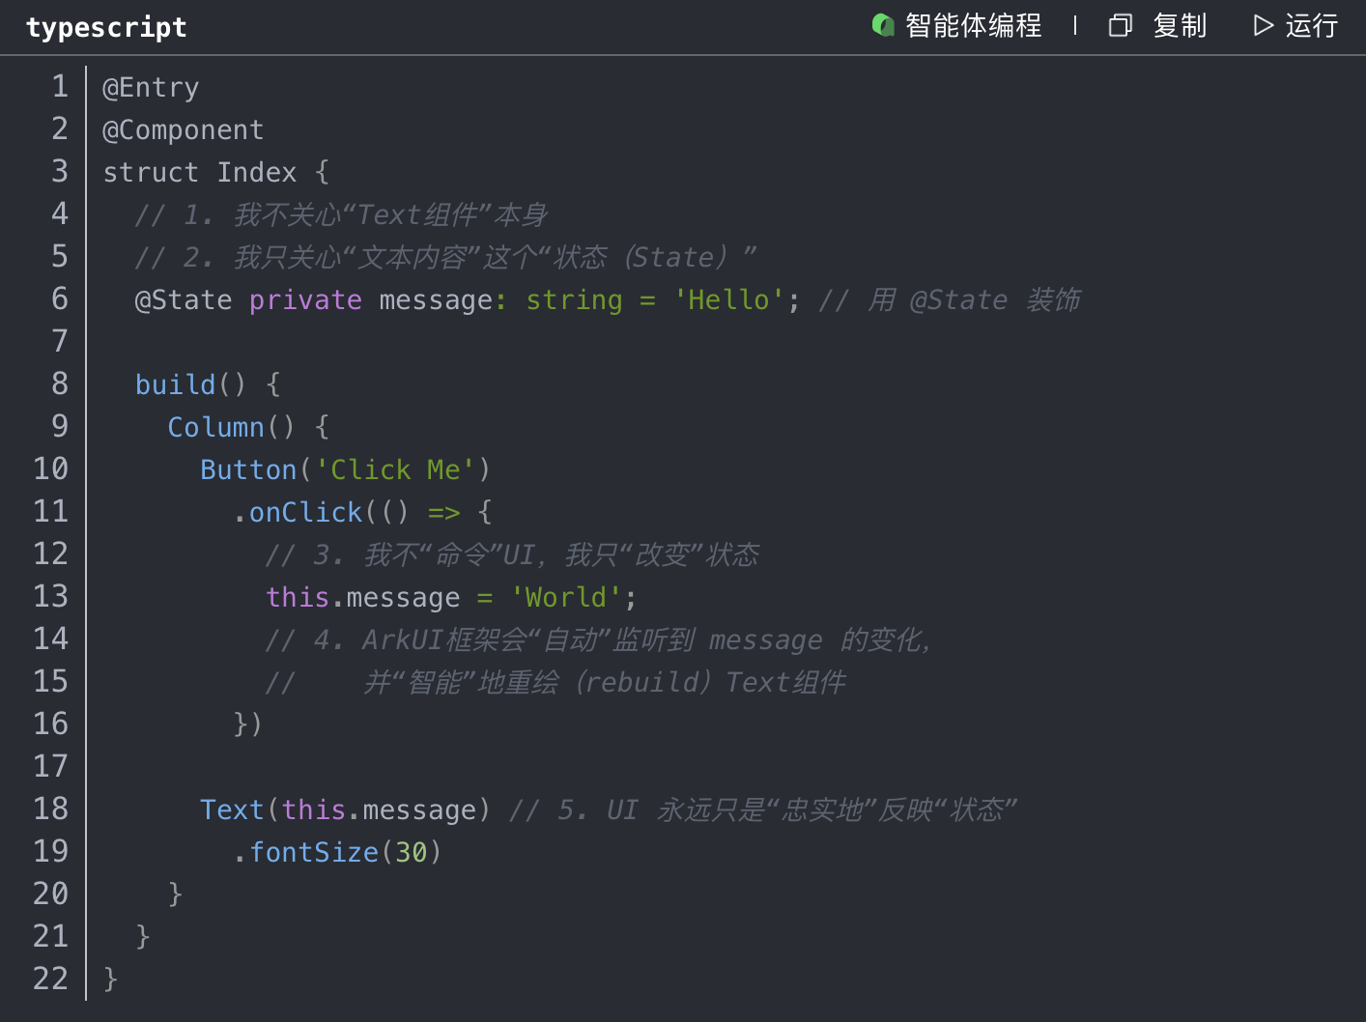1366x1022 pixels.
Task: Click the separator between 智能体编程 and 复制
Action: click(1074, 26)
